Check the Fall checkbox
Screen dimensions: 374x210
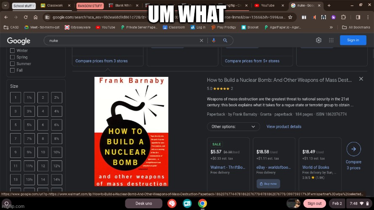tap(12, 70)
